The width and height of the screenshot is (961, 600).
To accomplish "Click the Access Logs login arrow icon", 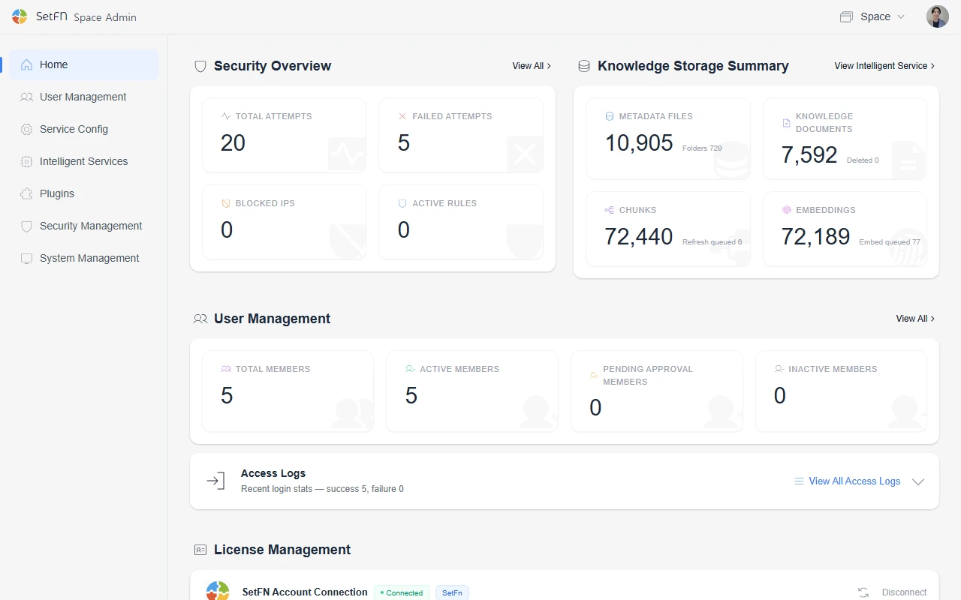I will [x=216, y=481].
